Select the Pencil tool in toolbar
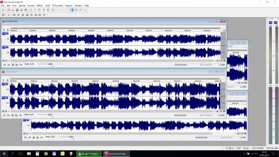279x157 pixels. click(x=81, y=10)
